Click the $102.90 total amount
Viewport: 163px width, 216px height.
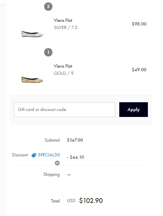point(91,200)
